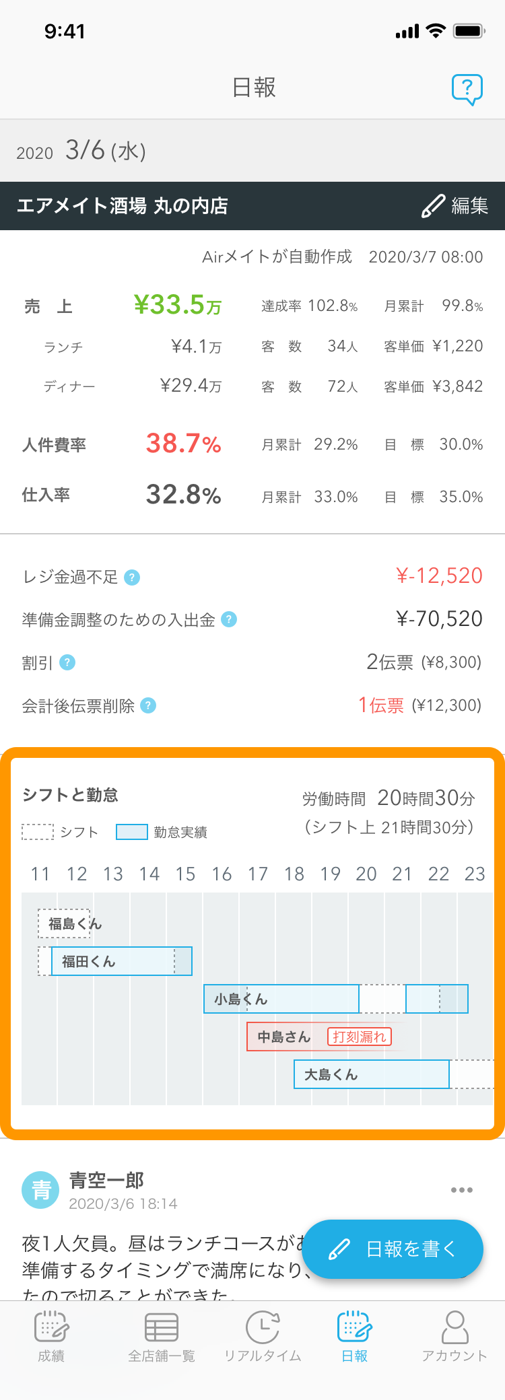
Task: Tap the 日報を書く floating button
Action: click(393, 1249)
